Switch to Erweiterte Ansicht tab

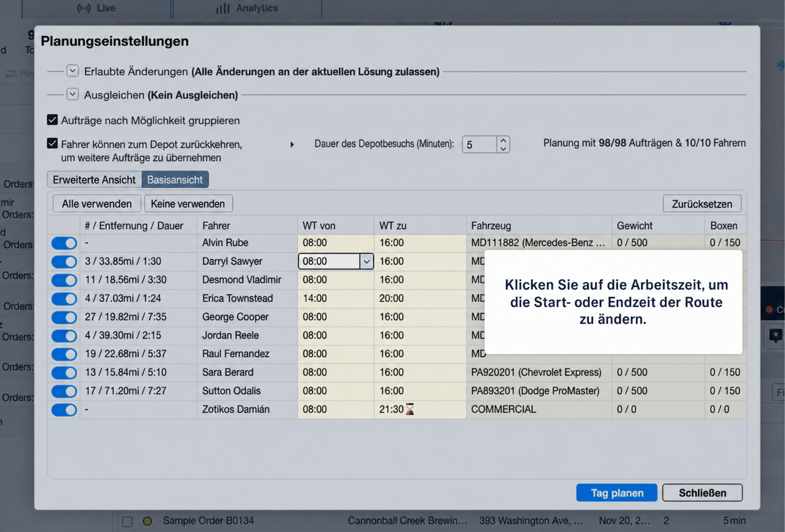click(x=94, y=180)
